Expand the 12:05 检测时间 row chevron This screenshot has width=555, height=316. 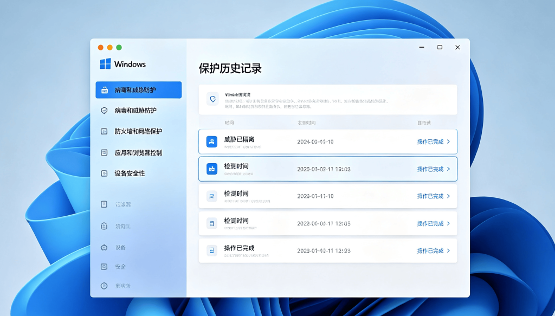(x=448, y=223)
